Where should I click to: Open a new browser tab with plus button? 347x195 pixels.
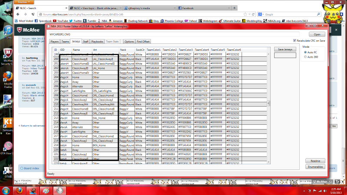coord(234,8)
